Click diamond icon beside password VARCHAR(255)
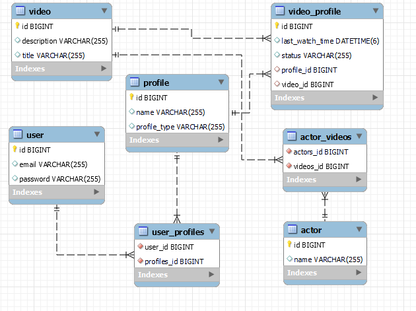The width and height of the screenshot is (416, 311). (x=15, y=178)
